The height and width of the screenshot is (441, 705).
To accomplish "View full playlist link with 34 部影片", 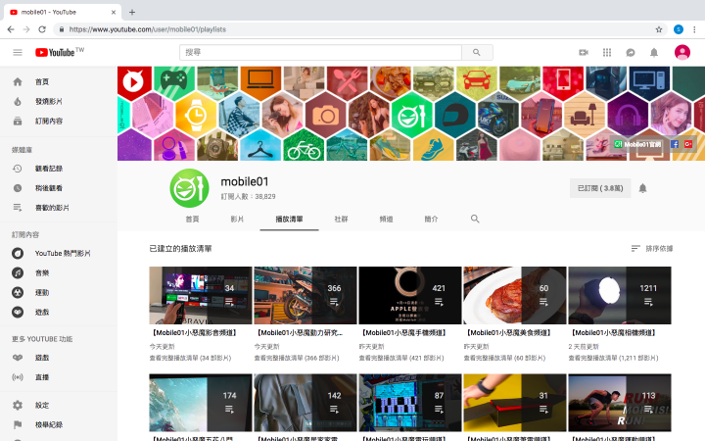I will click(191, 359).
